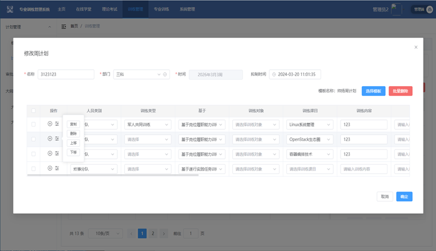
Task: Check the checkbox for the first table row
Action: (34, 124)
